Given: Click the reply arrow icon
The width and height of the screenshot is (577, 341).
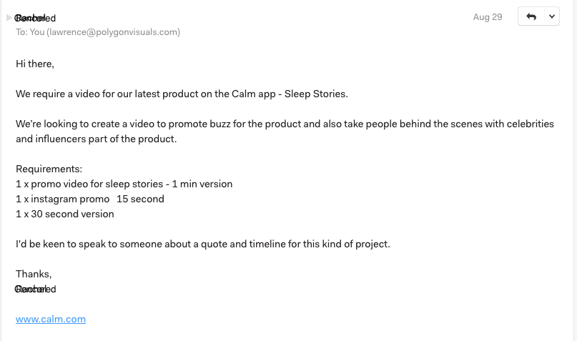Looking at the screenshot, I should pyautogui.click(x=531, y=16).
